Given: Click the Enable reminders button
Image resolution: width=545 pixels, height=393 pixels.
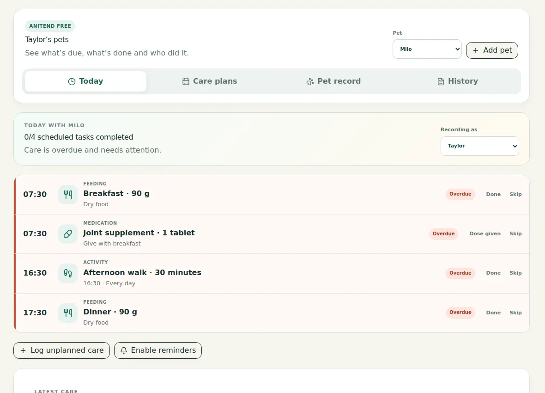Looking at the screenshot, I should (158, 350).
